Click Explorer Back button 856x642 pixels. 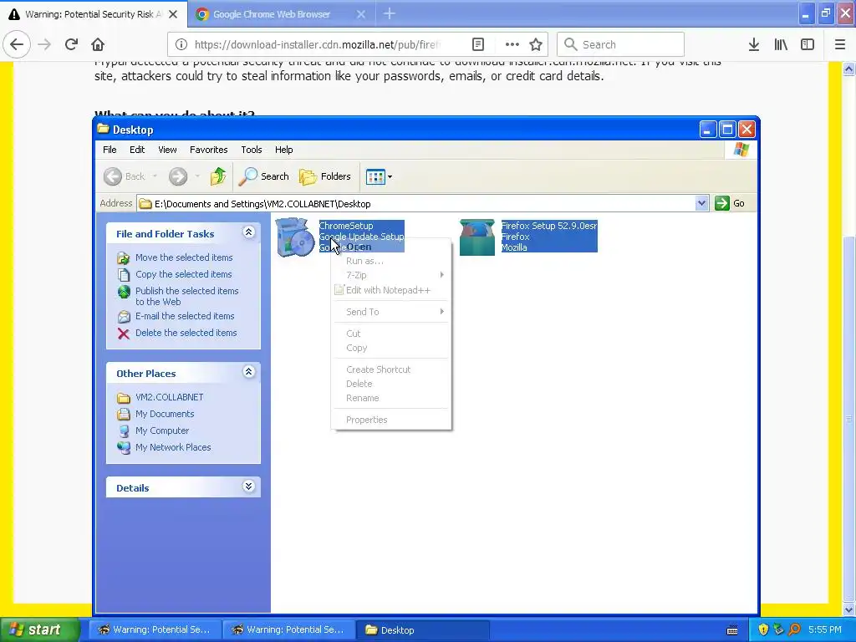(125, 176)
